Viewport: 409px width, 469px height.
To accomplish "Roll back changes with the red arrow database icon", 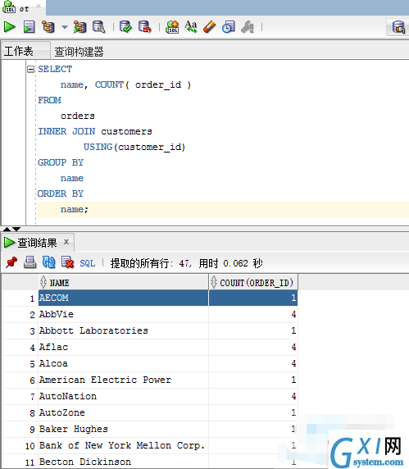I will pyautogui.click(x=145, y=27).
